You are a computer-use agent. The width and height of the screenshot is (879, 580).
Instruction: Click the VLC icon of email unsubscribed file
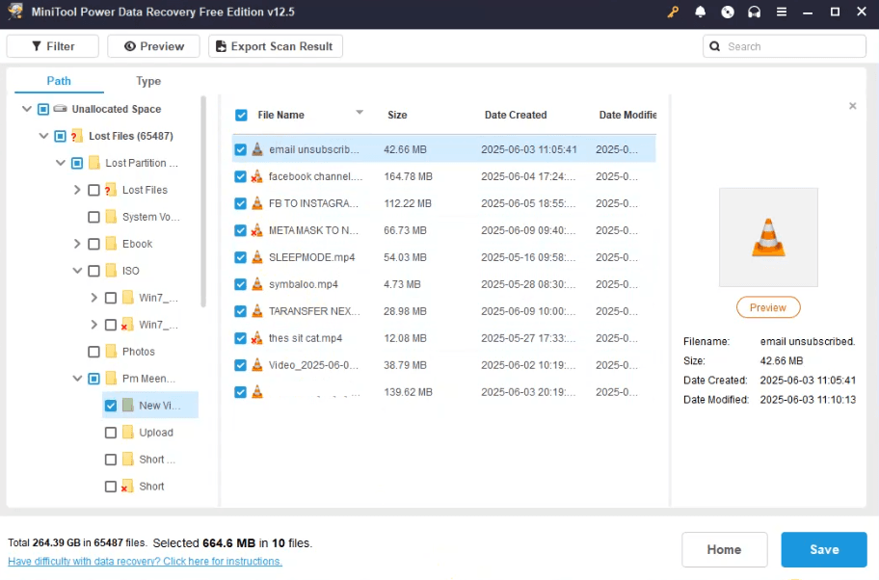[257, 149]
